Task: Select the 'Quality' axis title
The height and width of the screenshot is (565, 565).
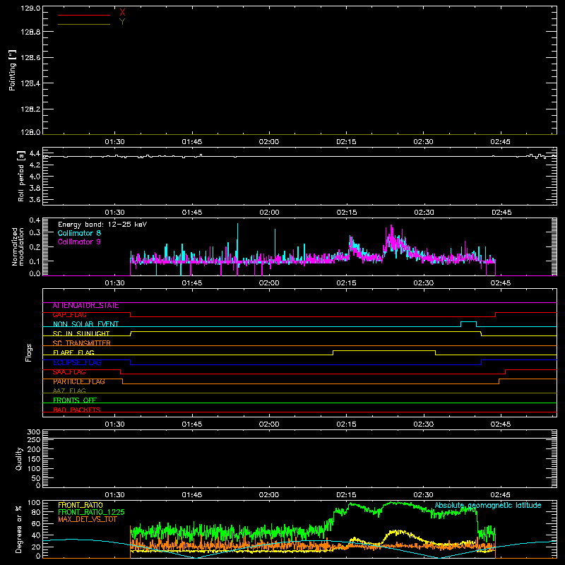Action: pos(19,458)
